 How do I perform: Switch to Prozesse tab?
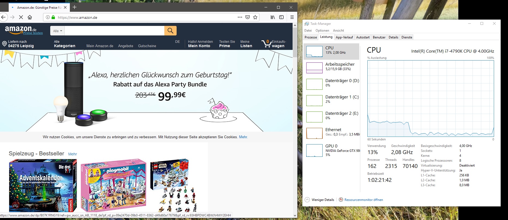(x=311, y=37)
